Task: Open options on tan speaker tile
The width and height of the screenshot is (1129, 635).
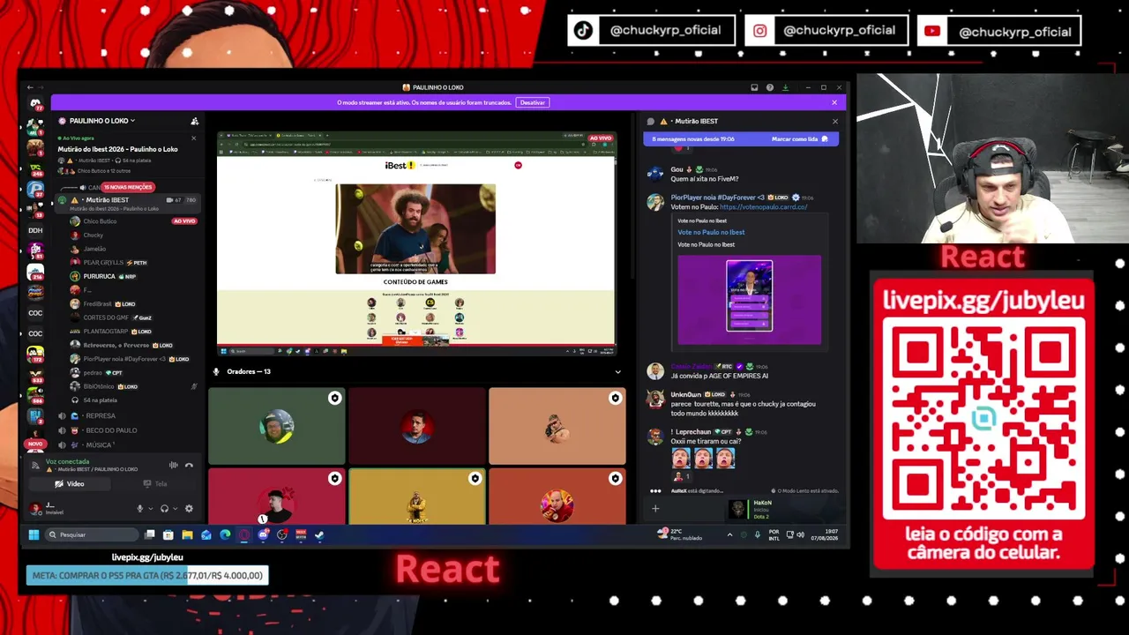Action: pyautogui.click(x=615, y=398)
